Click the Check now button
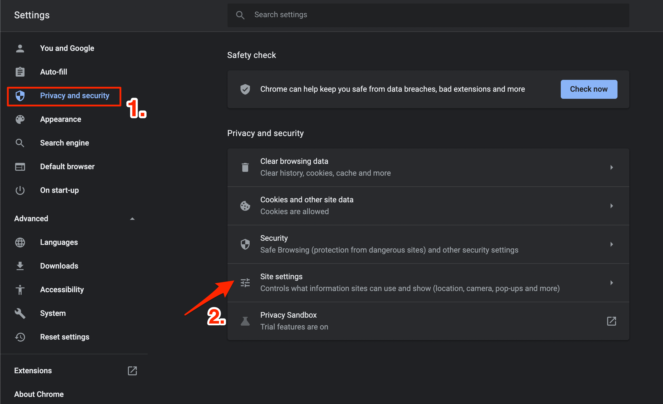The width and height of the screenshot is (663, 404). [x=589, y=89]
